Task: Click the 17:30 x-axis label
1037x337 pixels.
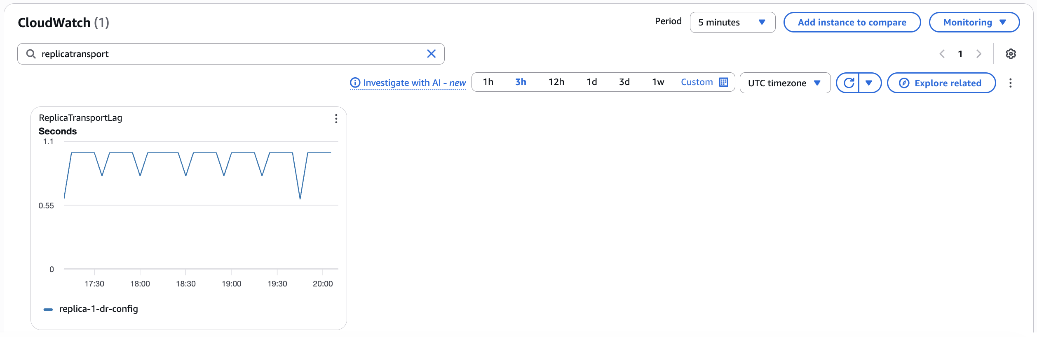Action: click(94, 284)
